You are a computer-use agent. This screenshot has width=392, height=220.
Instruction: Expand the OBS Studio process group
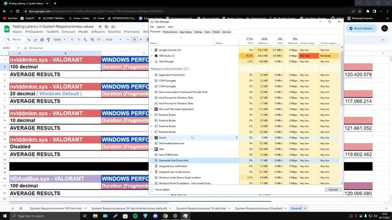pos(151,56)
